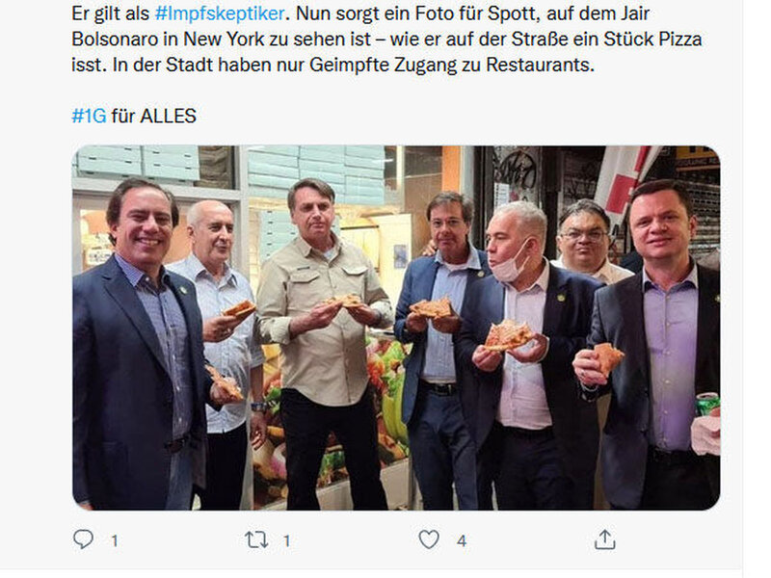
Task: Retweet this post using the arrows icon
Action: click(x=256, y=540)
